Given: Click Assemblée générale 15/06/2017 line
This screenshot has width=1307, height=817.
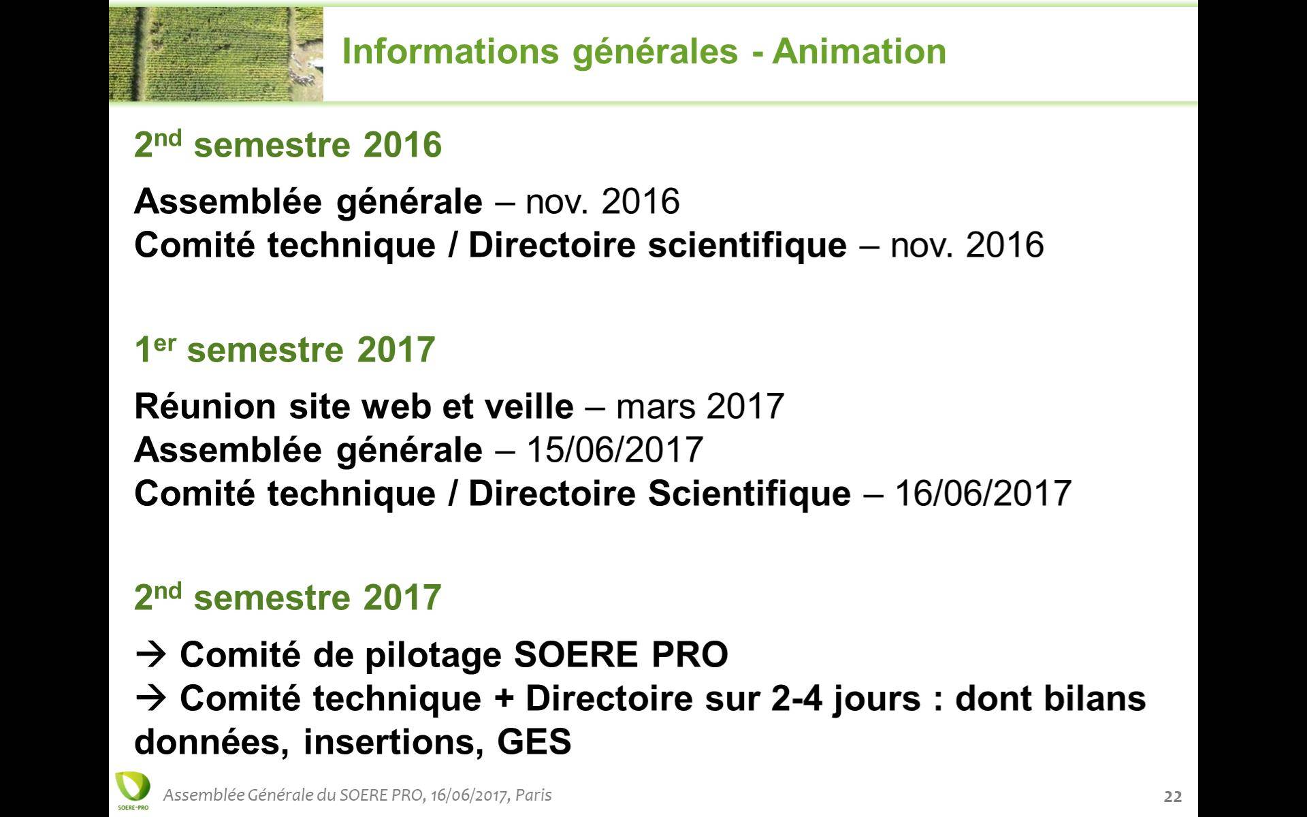Looking at the screenshot, I should click(x=419, y=450).
